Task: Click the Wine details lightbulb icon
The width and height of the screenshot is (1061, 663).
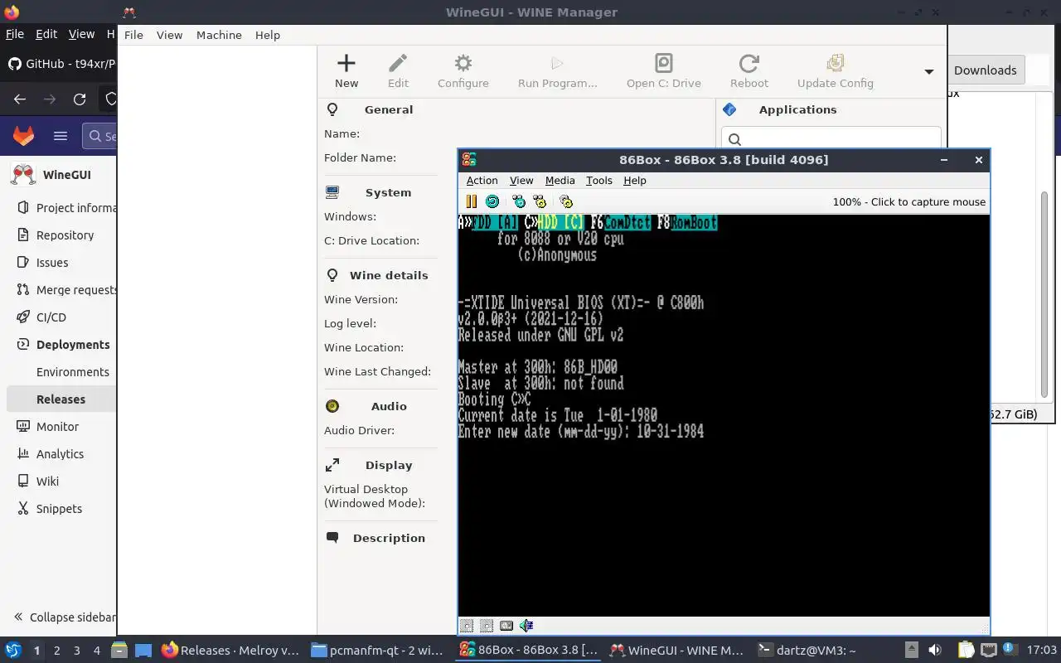Action: [x=332, y=275]
